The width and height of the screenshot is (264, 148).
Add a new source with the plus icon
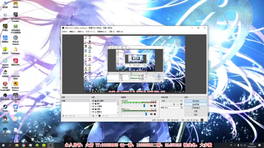93,116
